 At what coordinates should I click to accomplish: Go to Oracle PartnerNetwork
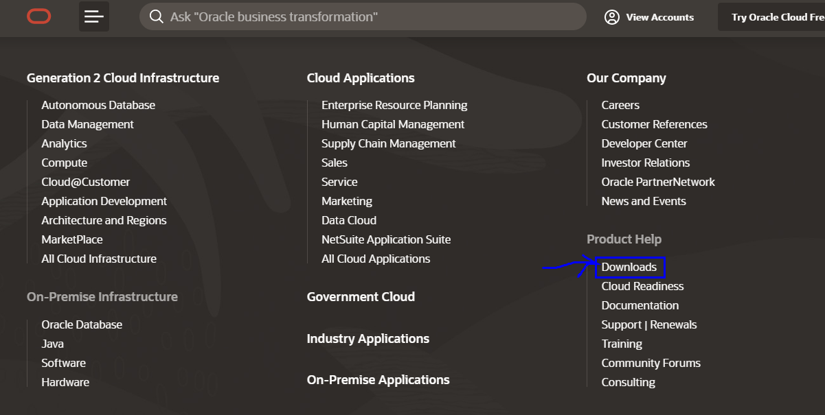click(x=658, y=182)
